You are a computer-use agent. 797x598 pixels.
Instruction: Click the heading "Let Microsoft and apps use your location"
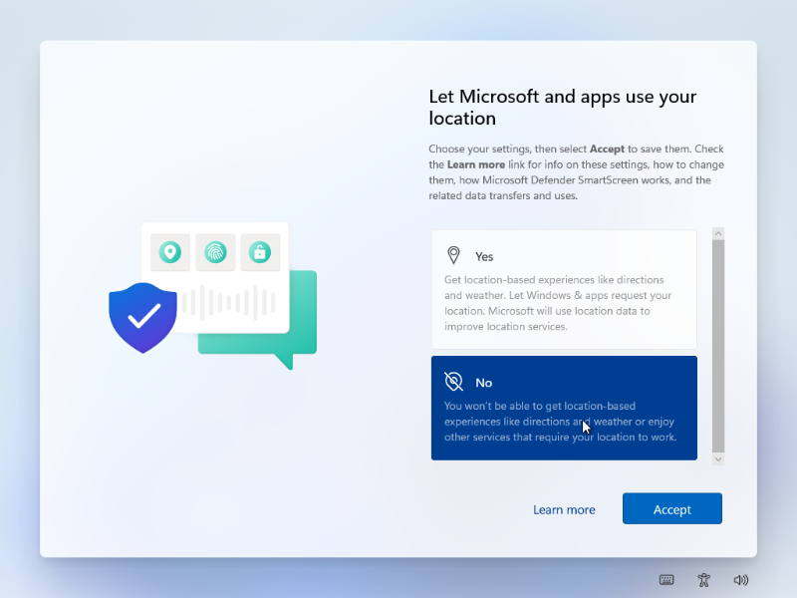(562, 107)
